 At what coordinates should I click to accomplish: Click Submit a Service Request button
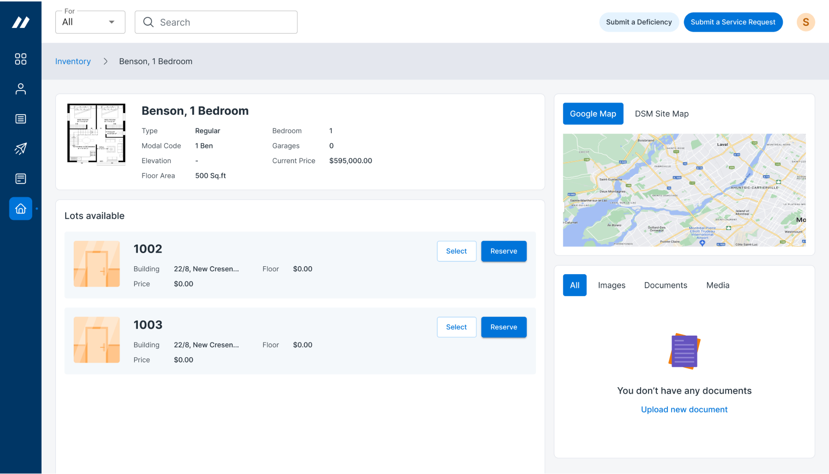coord(733,22)
